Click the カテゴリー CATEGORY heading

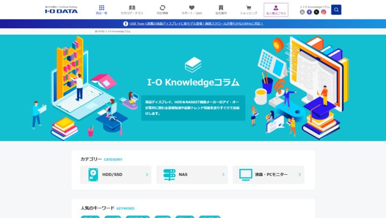click(x=101, y=159)
